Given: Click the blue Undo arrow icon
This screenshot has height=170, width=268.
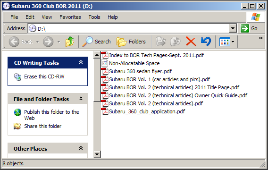Looking at the screenshot, I should coord(206,42).
